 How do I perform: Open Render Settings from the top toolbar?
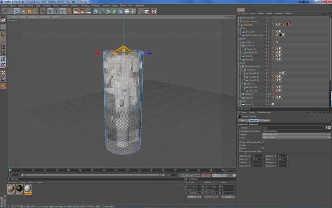(88, 12)
